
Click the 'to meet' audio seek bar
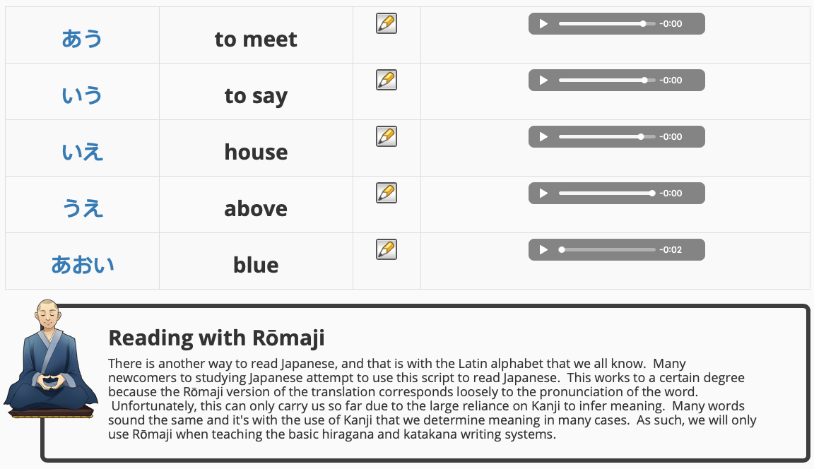(607, 24)
